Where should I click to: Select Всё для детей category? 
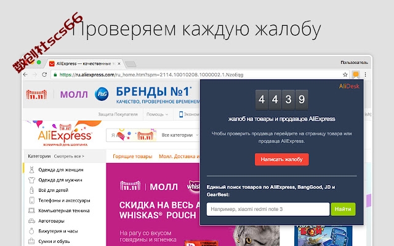(x=54, y=190)
